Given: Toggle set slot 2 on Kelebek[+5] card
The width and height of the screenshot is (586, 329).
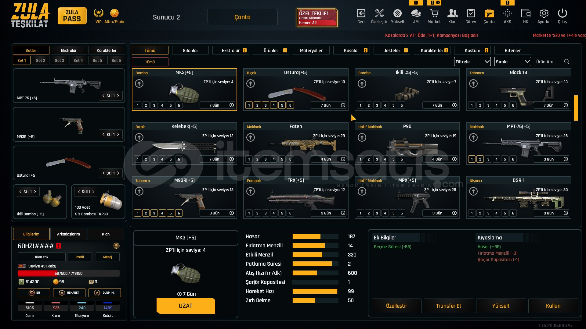Looking at the screenshot, I should tap(146, 159).
